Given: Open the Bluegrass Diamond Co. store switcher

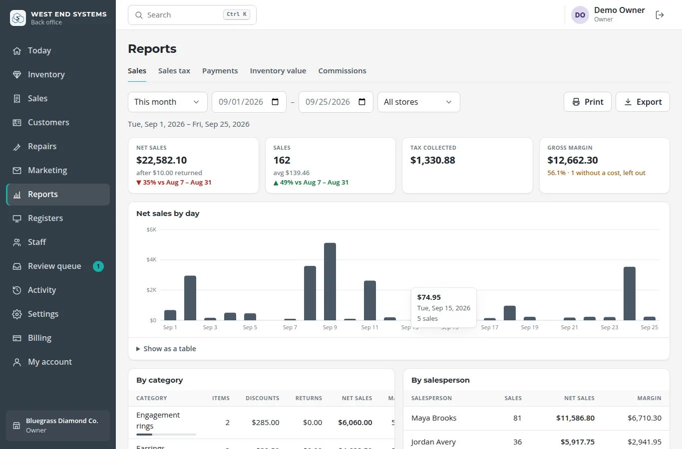Looking at the screenshot, I should coord(58,426).
